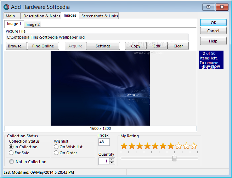Viewport: 232px width, 178px height.
Task: Open Help
Action: point(213,41)
